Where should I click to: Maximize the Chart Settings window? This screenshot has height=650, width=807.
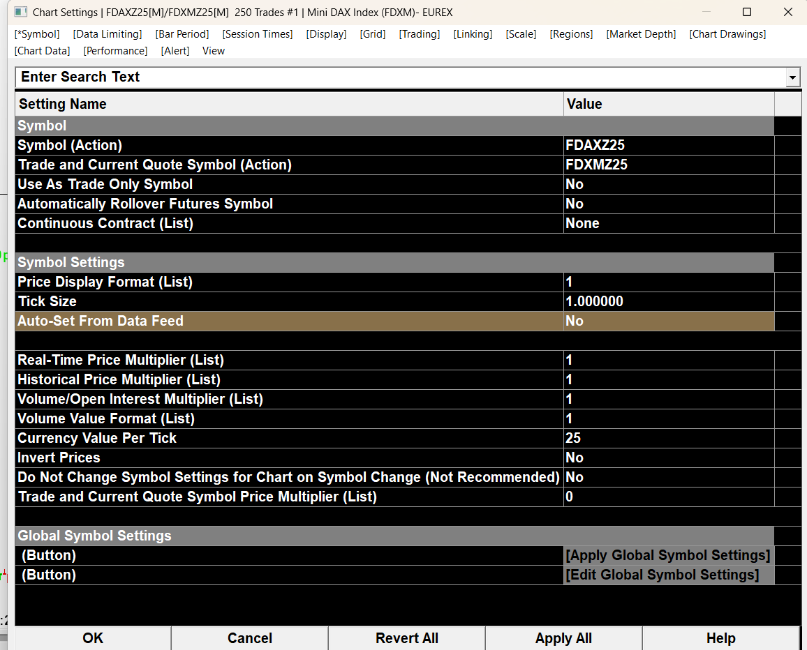point(747,12)
